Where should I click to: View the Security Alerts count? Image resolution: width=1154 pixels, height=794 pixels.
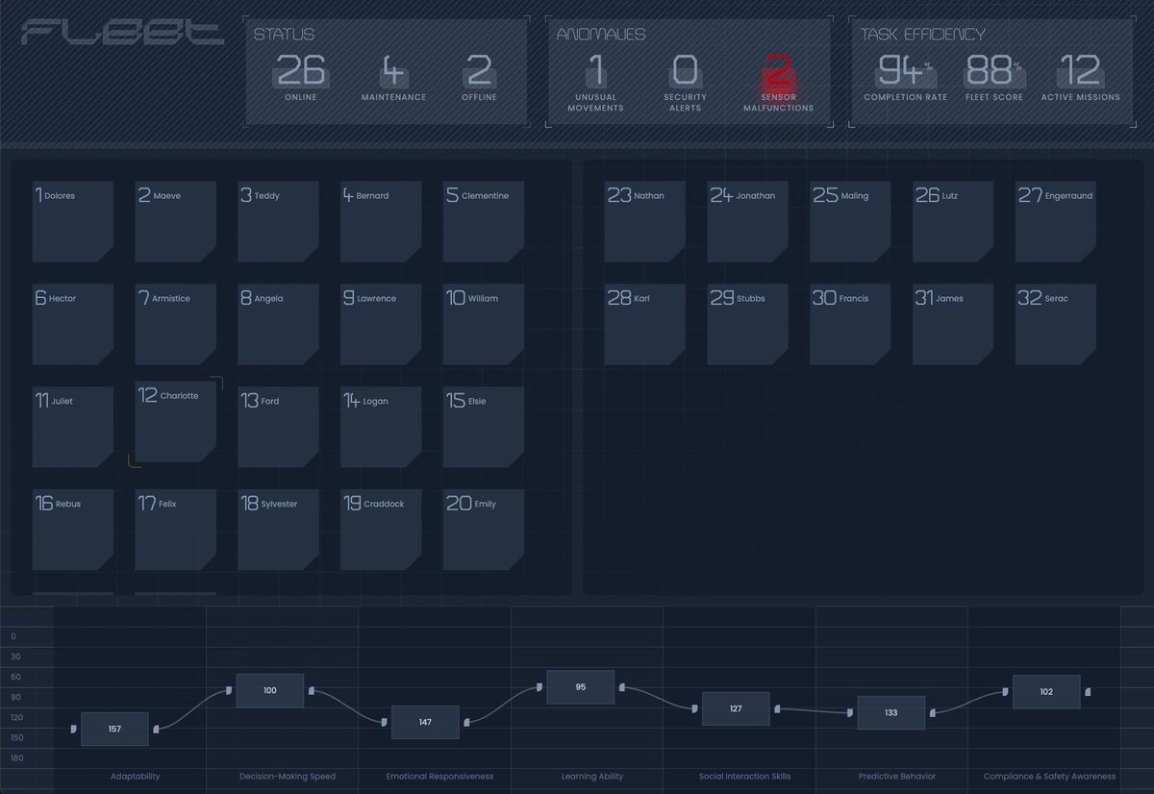[685, 83]
